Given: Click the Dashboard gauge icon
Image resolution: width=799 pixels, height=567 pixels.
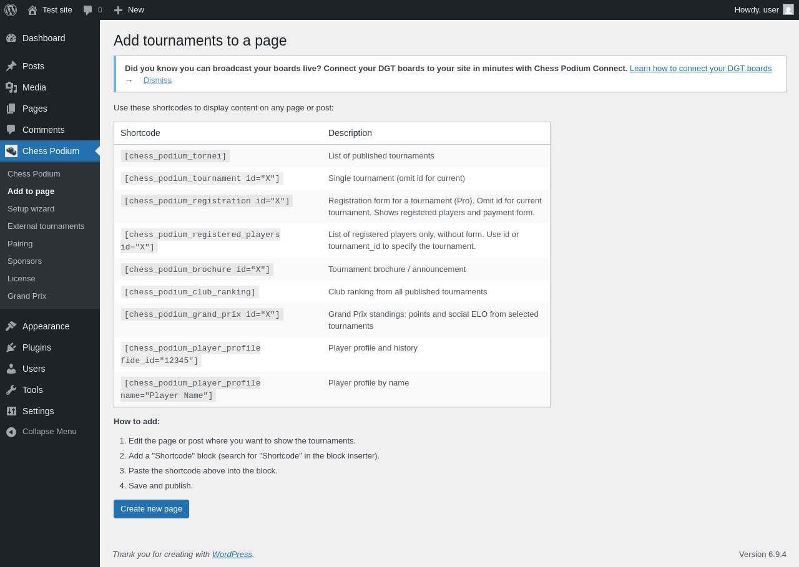Looking at the screenshot, I should point(11,38).
